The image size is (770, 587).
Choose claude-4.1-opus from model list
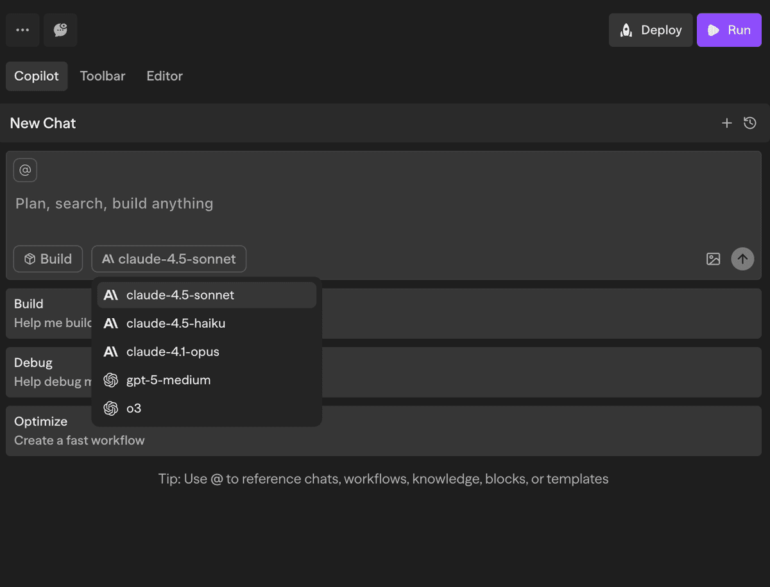tap(173, 352)
